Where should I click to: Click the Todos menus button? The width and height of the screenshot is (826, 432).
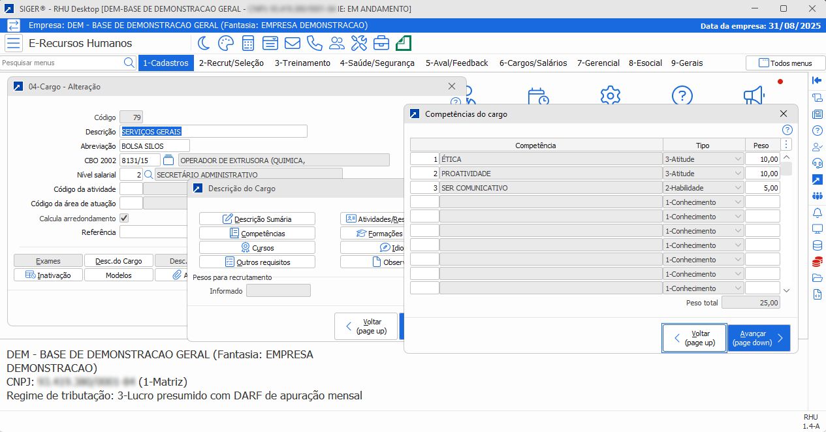pos(785,63)
